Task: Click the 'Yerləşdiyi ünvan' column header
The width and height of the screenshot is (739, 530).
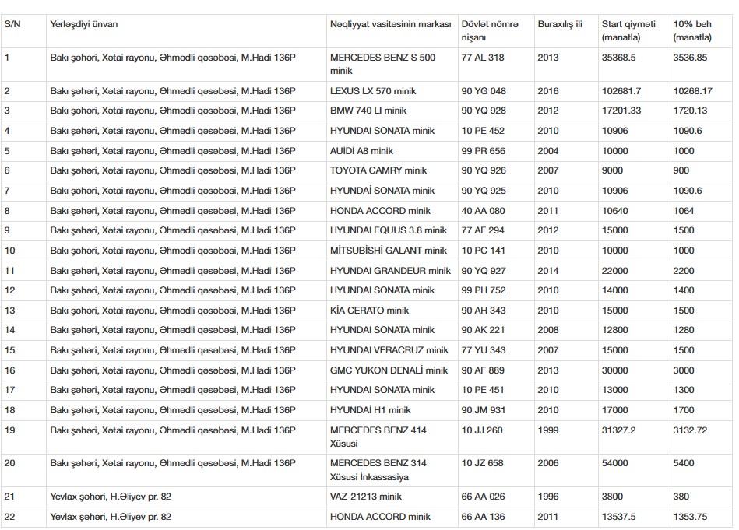Action: (x=84, y=24)
